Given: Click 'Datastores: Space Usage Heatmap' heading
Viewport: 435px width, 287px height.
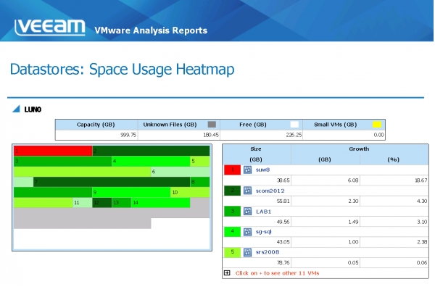Looking at the screenshot, I should (123, 70).
